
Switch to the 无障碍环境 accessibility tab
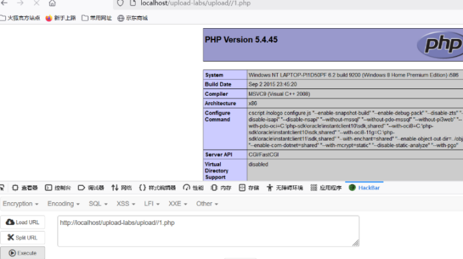[284, 187]
